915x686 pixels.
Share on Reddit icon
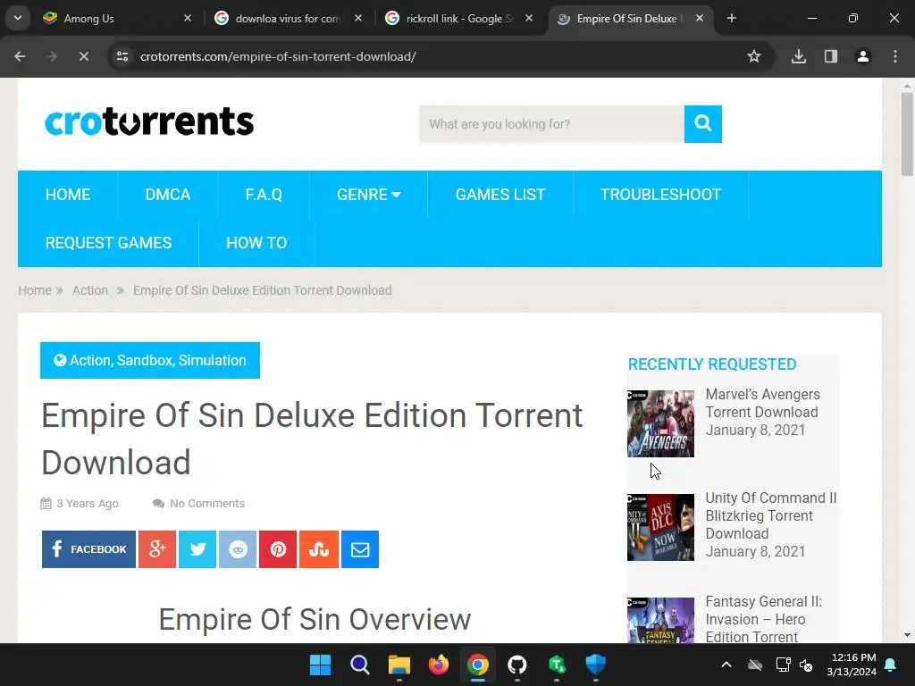pos(238,549)
